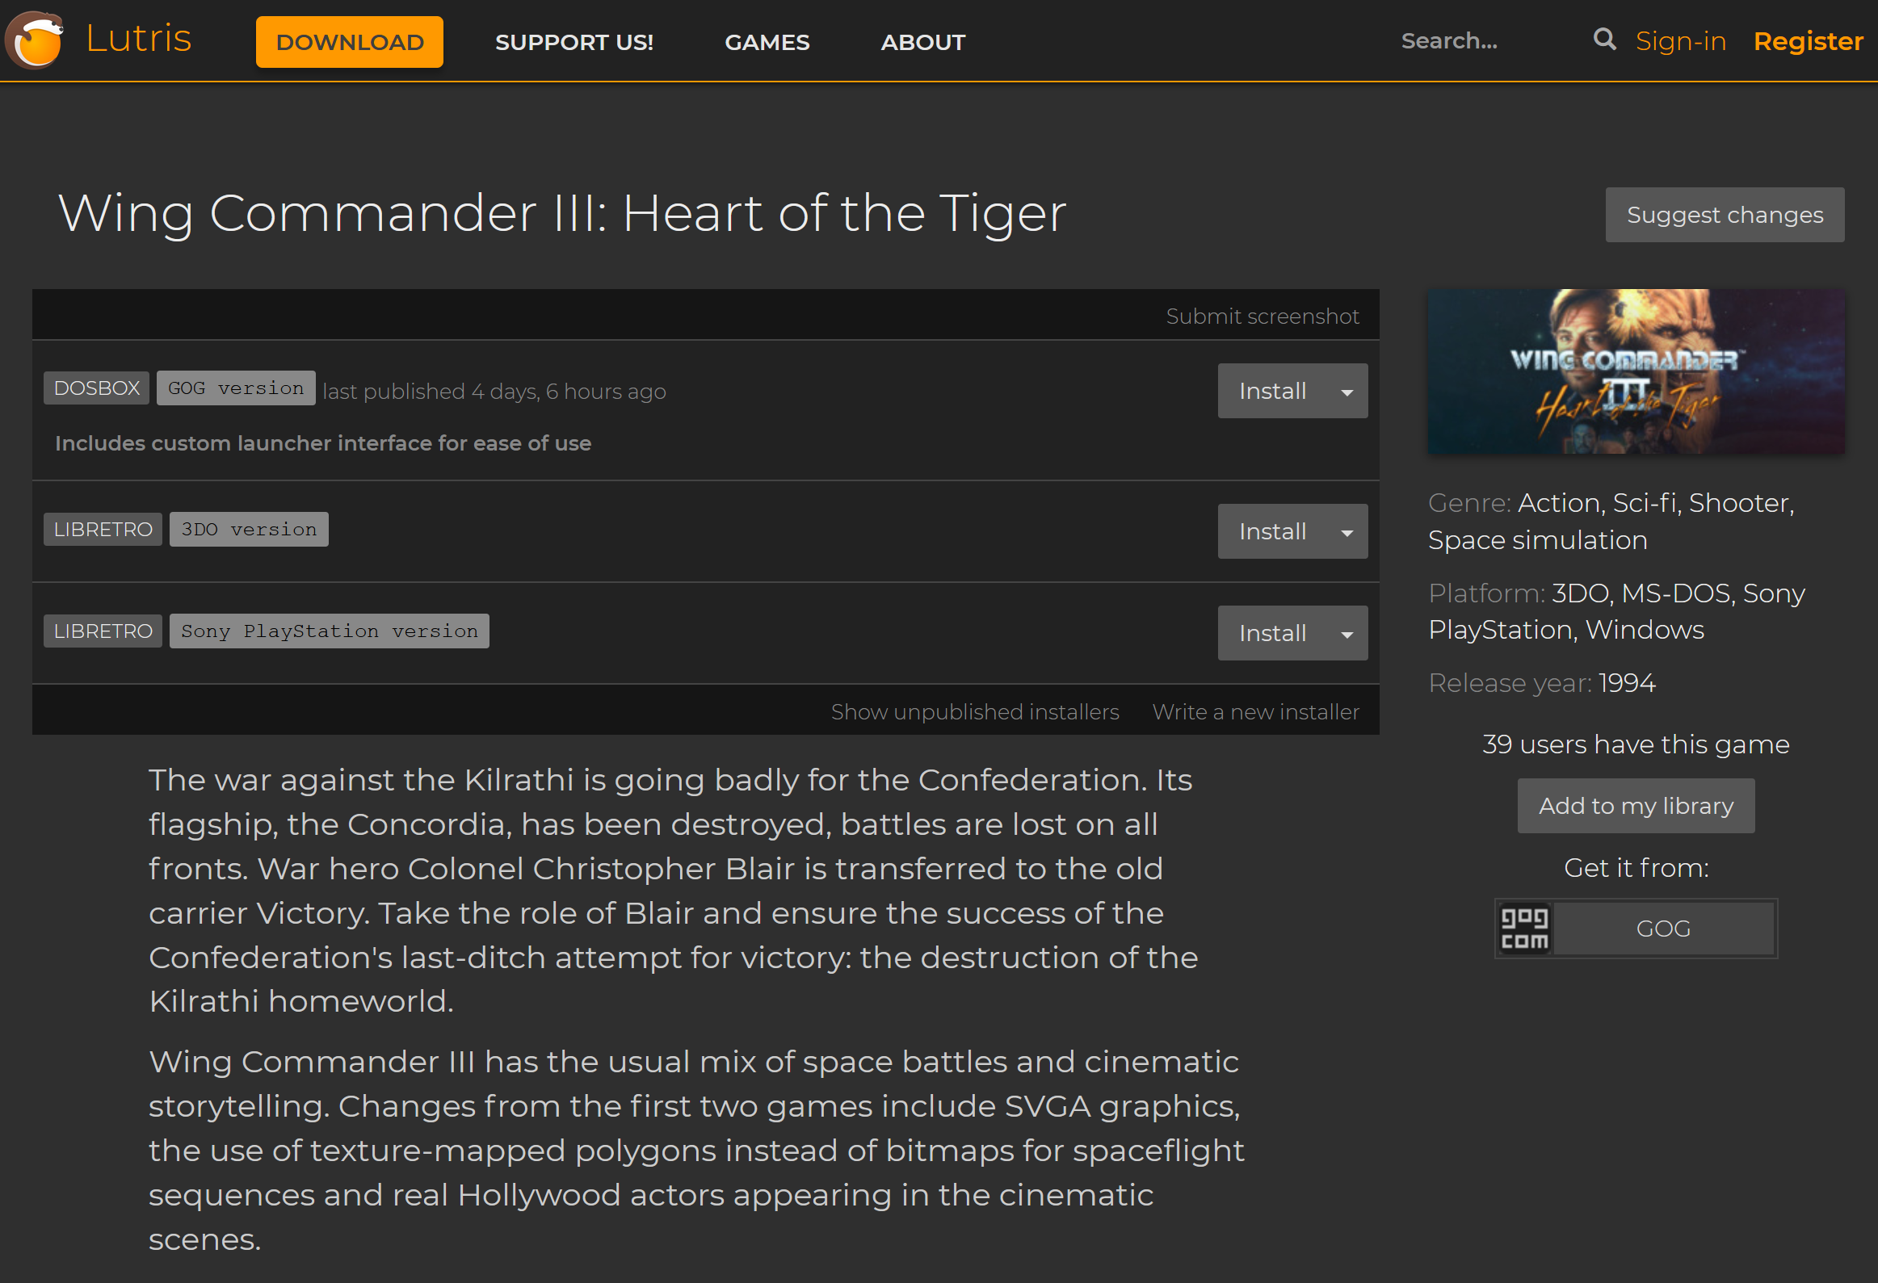Open the Games menu item
Screen dimensions: 1878x1283
(x=766, y=42)
